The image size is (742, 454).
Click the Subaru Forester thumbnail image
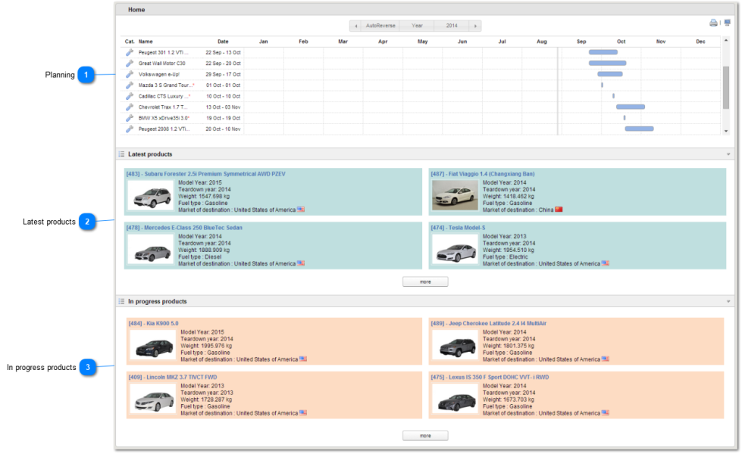152,195
